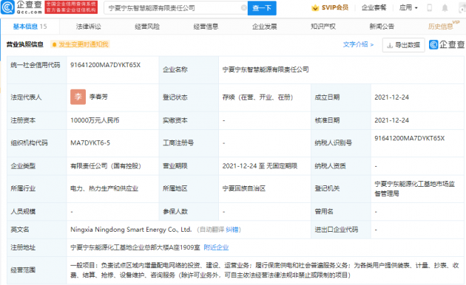
Task: Open 企业套餐 in the header
Action: click(x=374, y=7)
